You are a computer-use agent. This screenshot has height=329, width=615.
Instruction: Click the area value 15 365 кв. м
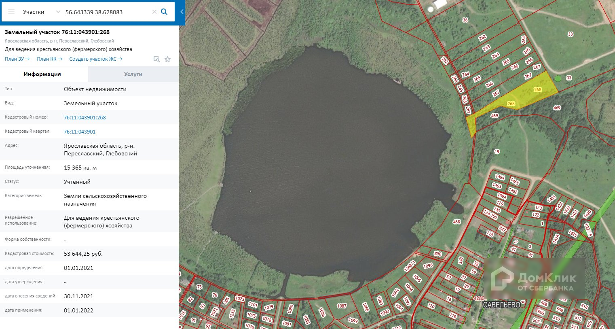[80, 168]
